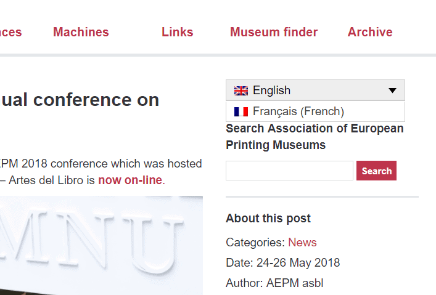
Task: Open the Links menu item
Action: [x=178, y=32]
